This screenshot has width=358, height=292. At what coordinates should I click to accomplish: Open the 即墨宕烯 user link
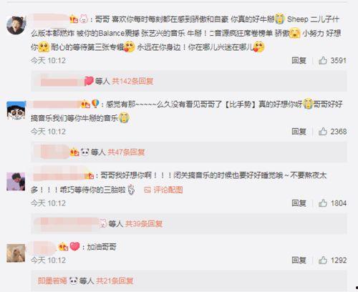tap(52, 281)
